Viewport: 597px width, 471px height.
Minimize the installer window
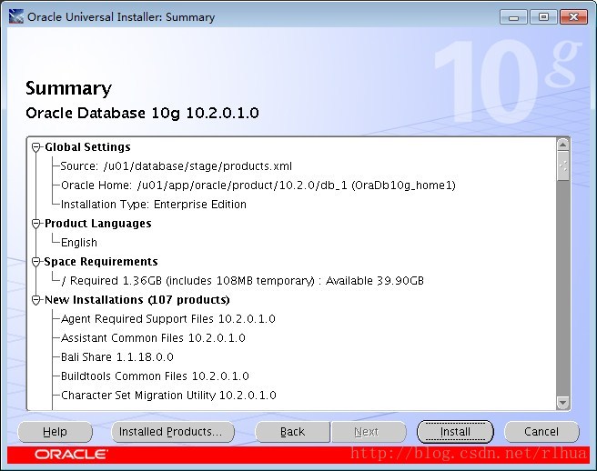pos(513,17)
